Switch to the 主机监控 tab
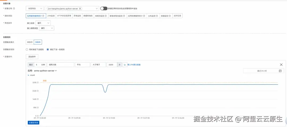 pyautogui.click(x=153, y=16)
